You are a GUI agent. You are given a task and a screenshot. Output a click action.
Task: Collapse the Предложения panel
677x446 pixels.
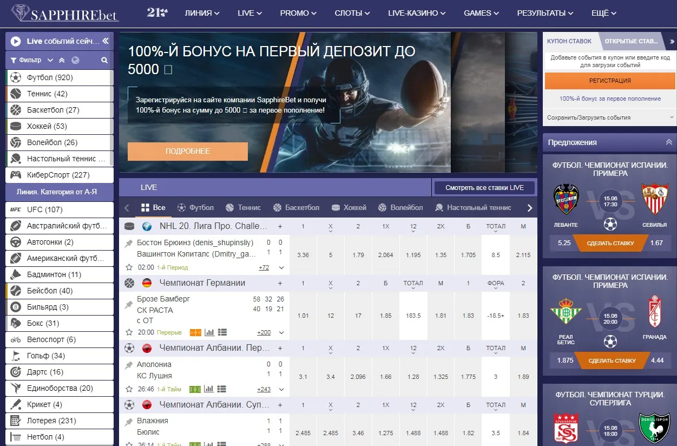click(x=669, y=142)
